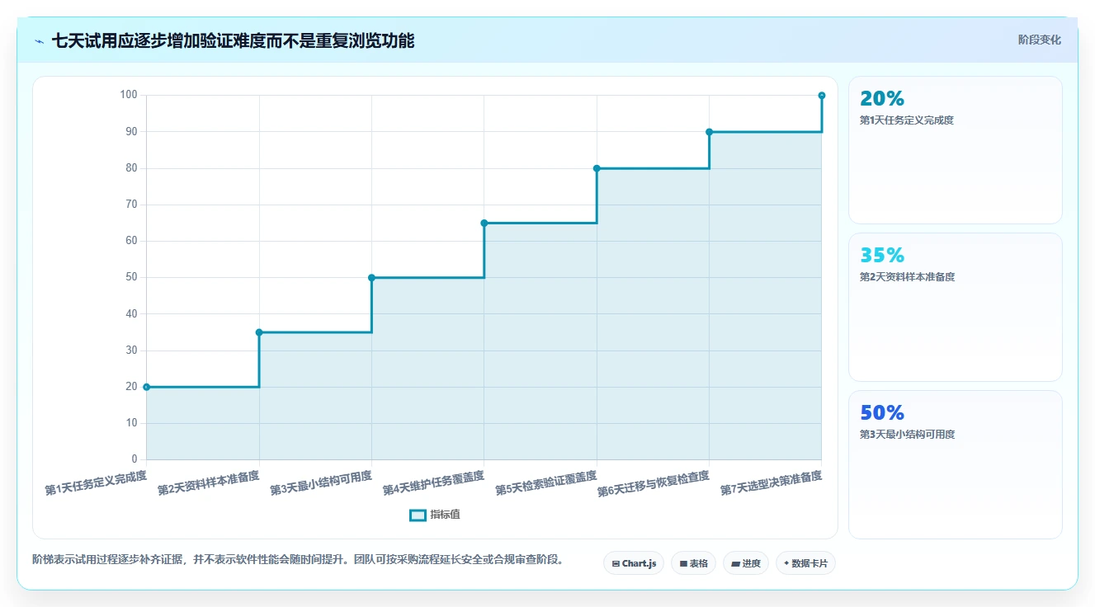This screenshot has height=607, width=1095.
Task: Click the footnote text starting 阶梯表示试用过程
Action: pos(300,559)
